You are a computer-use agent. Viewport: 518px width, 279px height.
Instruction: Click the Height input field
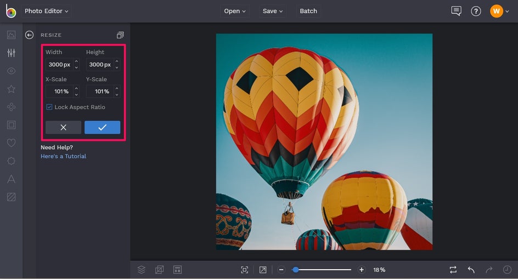(100, 64)
